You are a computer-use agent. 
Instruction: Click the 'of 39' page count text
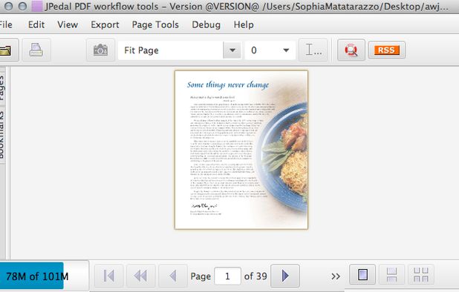point(255,276)
